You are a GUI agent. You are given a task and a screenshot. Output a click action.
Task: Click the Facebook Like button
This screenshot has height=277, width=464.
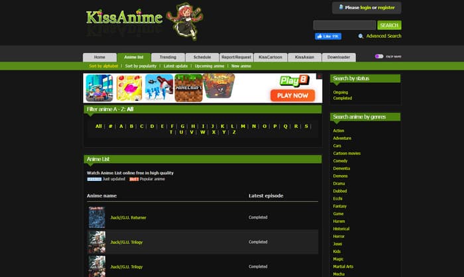(x=328, y=36)
